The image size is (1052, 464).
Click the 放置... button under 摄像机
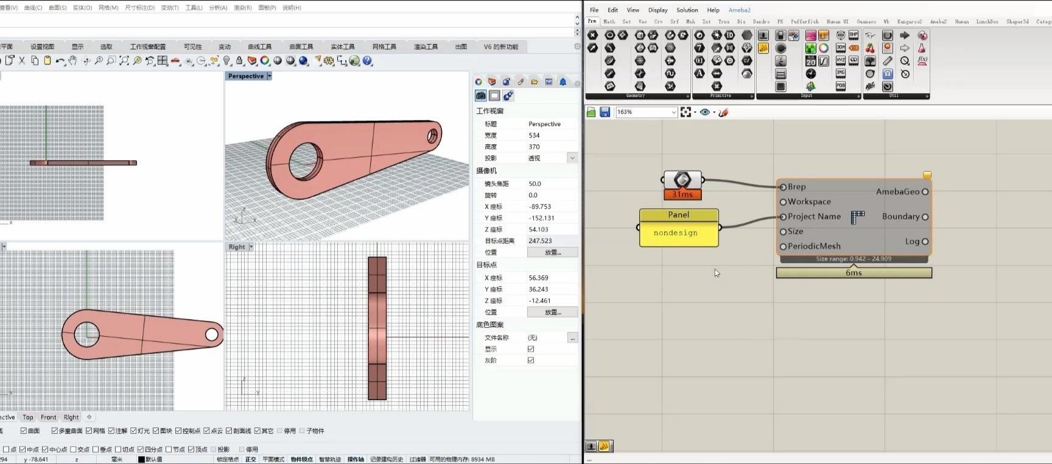(x=552, y=252)
